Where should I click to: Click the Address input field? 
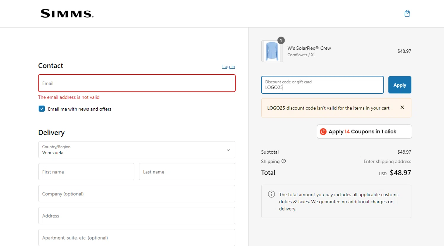137,216
